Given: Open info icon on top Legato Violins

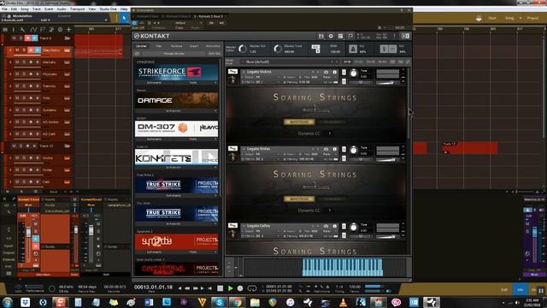Looking at the screenshot, I should point(334,72).
